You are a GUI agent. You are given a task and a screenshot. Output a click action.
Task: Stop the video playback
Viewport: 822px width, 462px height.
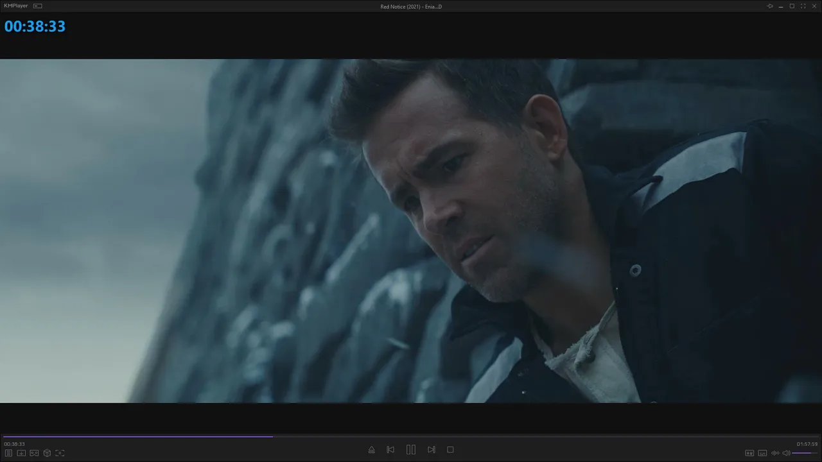(450, 450)
